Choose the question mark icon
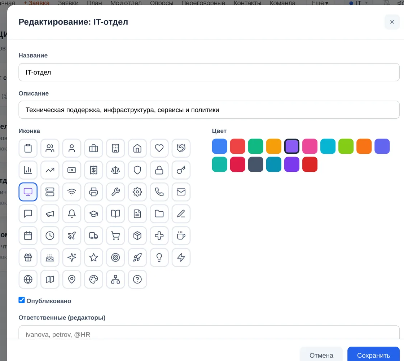The height and width of the screenshot is (361, 404). [x=137, y=279]
